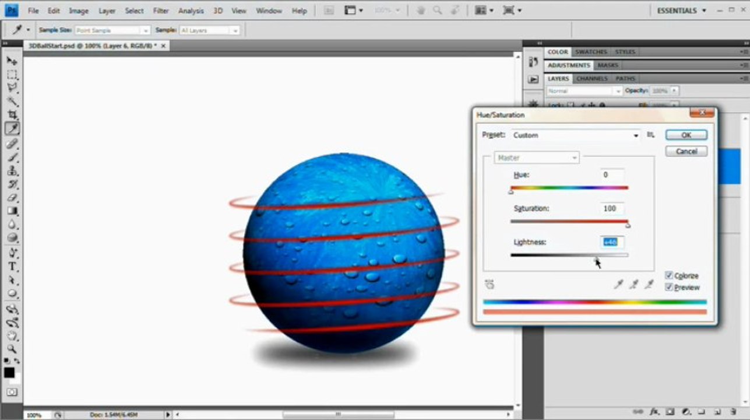Viewport: 750px width, 420px height.
Task: Select the Crop tool
Action: click(x=12, y=115)
